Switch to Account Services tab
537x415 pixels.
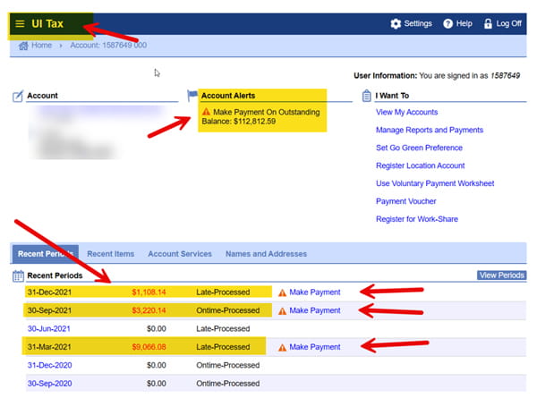pyautogui.click(x=180, y=254)
